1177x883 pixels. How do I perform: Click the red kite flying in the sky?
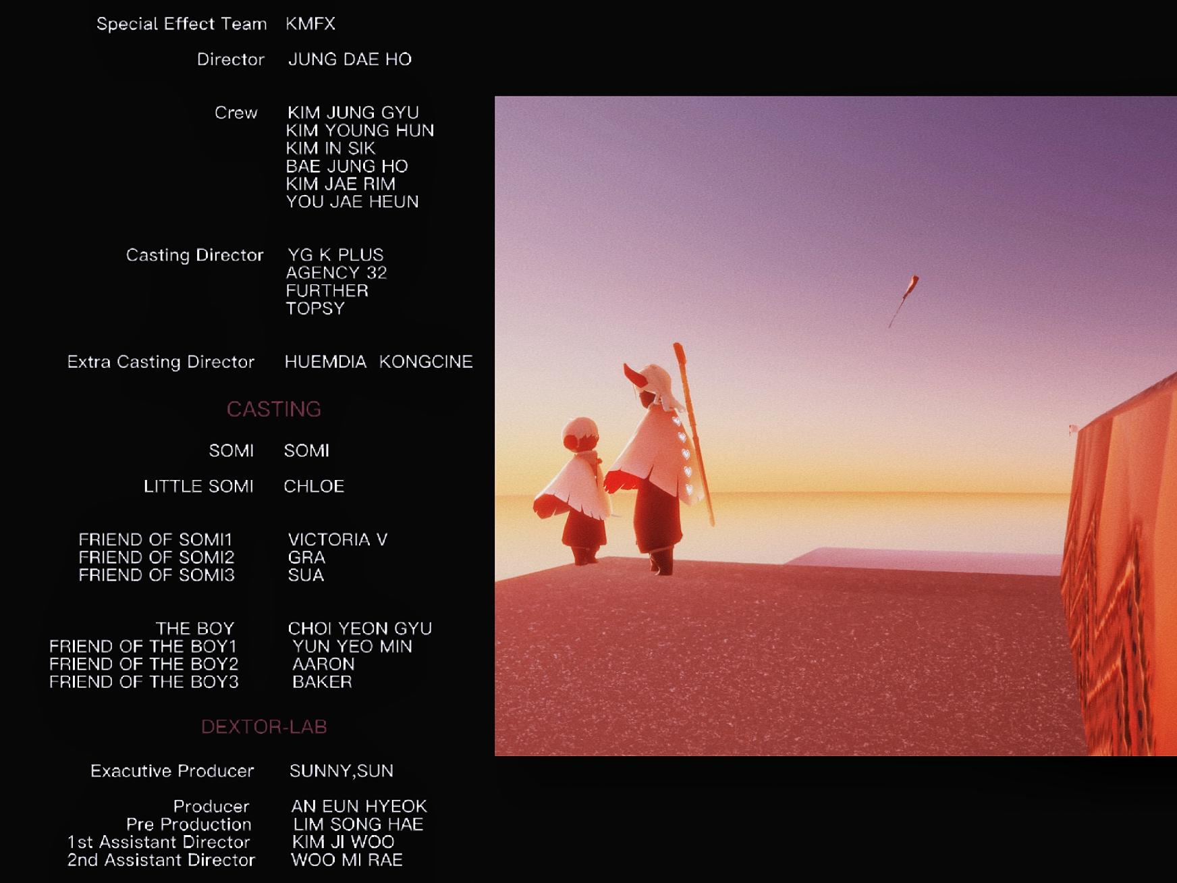(x=905, y=298)
